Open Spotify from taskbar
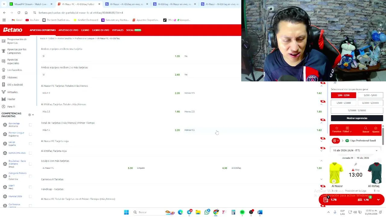The width and height of the screenshot is (386, 217). (x=242, y=212)
